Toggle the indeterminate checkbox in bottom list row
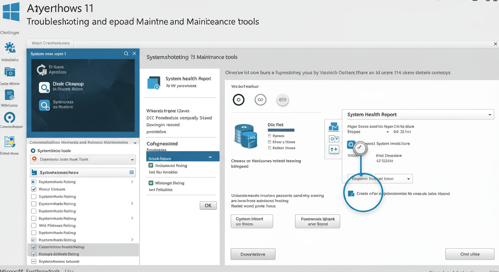Viewport: 499px width, 272px height. click(x=34, y=261)
